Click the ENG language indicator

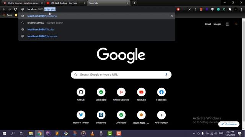[221, 134]
